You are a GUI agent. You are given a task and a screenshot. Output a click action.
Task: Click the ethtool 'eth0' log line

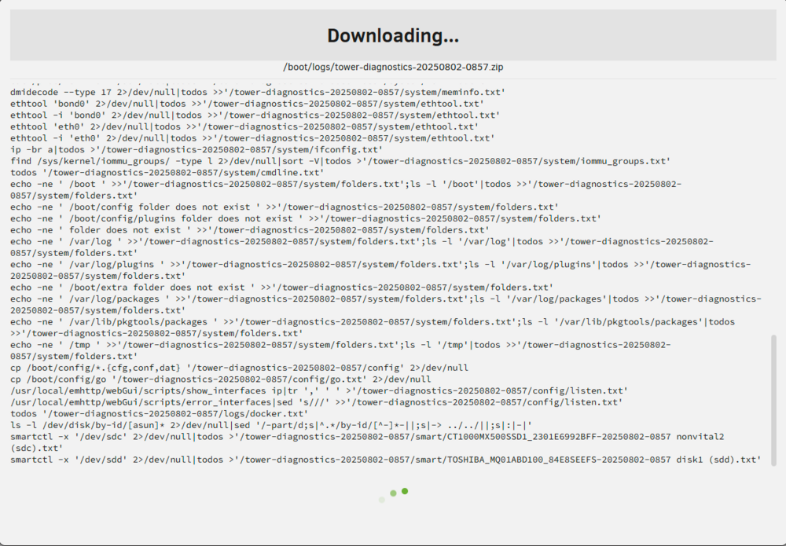[x=244, y=126]
